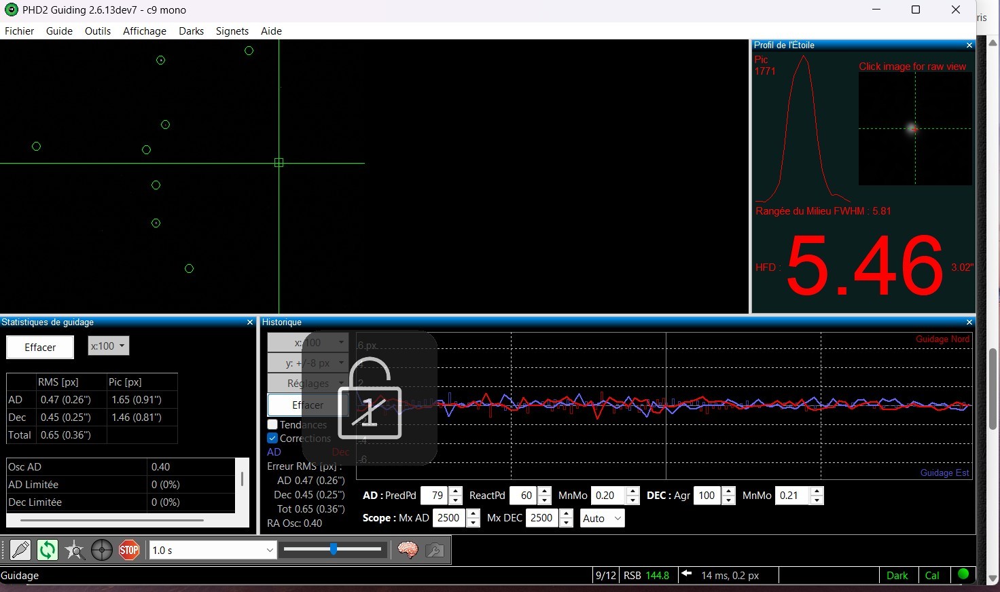Open the x:100 scale dropdown in Historique
This screenshot has width=1000, height=592.
[x=308, y=343]
